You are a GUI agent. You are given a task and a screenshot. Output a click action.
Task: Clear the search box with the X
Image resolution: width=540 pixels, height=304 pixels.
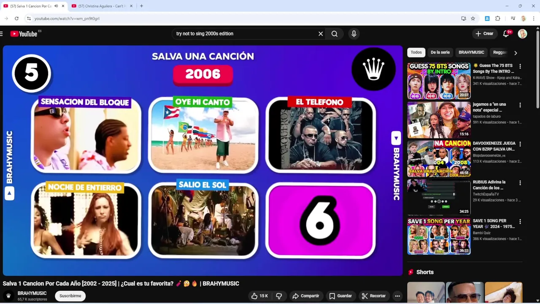pyautogui.click(x=321, y=34)
